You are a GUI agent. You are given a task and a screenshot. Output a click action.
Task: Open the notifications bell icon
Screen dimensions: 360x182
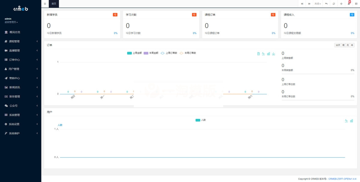pyautogui.click(x=349, y=4)
